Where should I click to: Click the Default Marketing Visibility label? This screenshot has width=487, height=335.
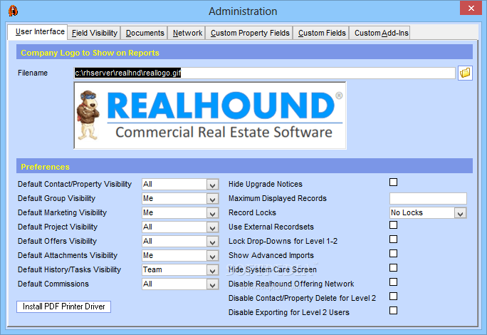pos(62,212)
